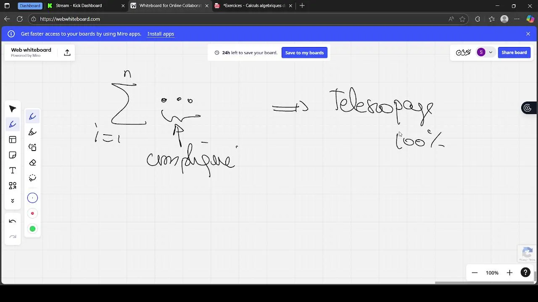The width and height of the screenshot is (538, 302).
Task: Go back in browser history
Action: [7, 19]
